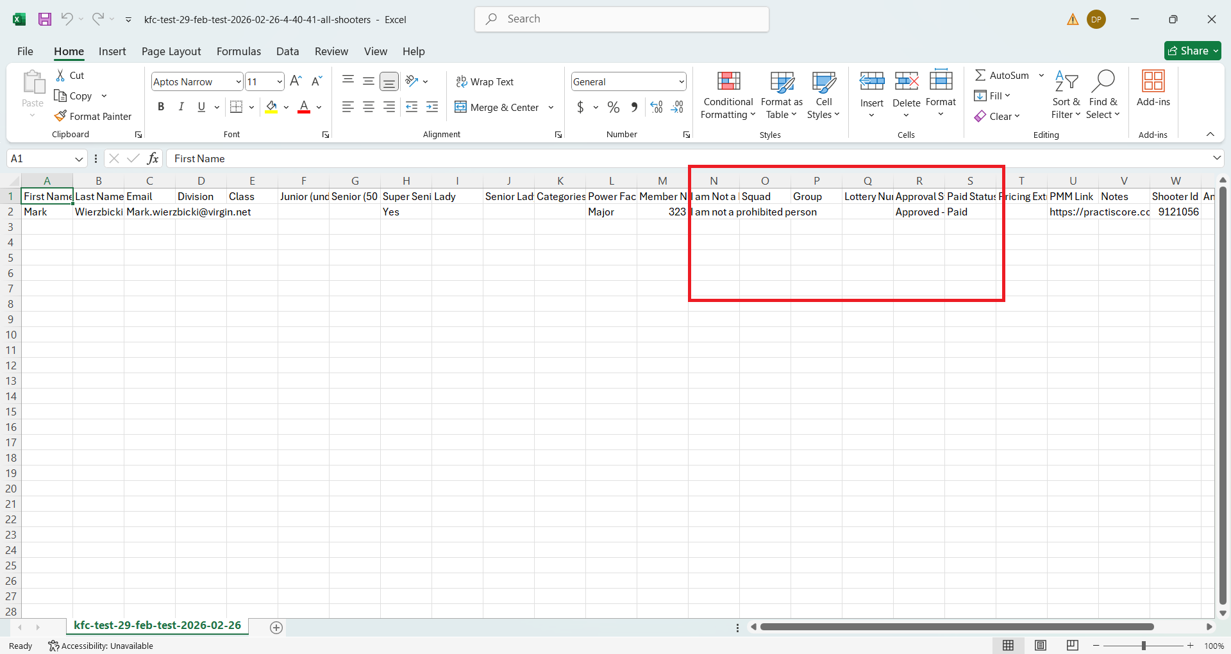This screenshot has height=654, width=1231.
Task: Expand the font name dropdown Aptos Narrow
Action: pos(239,81)
